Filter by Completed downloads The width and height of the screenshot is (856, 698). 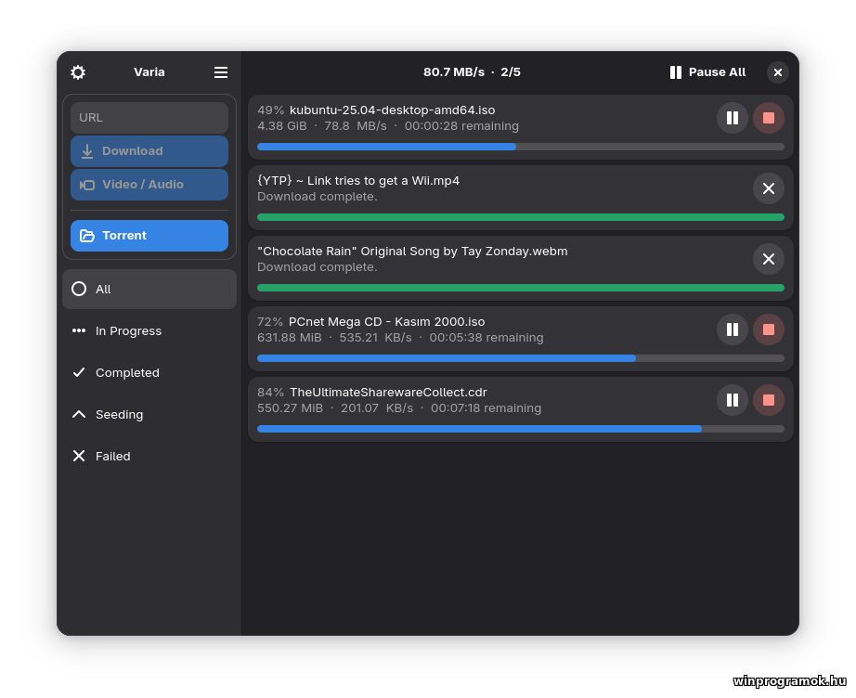(149, 373)
